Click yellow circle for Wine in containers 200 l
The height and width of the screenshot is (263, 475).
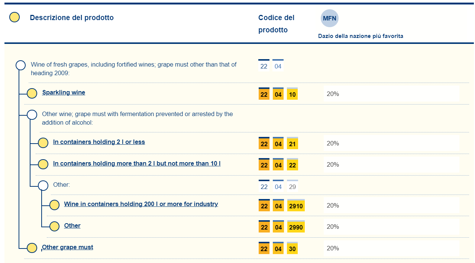point(54,205)
